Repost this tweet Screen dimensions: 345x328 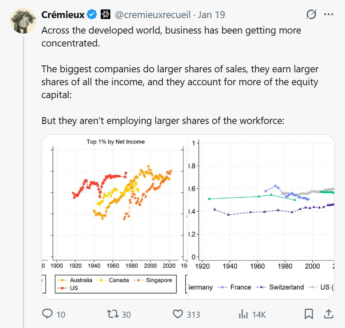114,315
